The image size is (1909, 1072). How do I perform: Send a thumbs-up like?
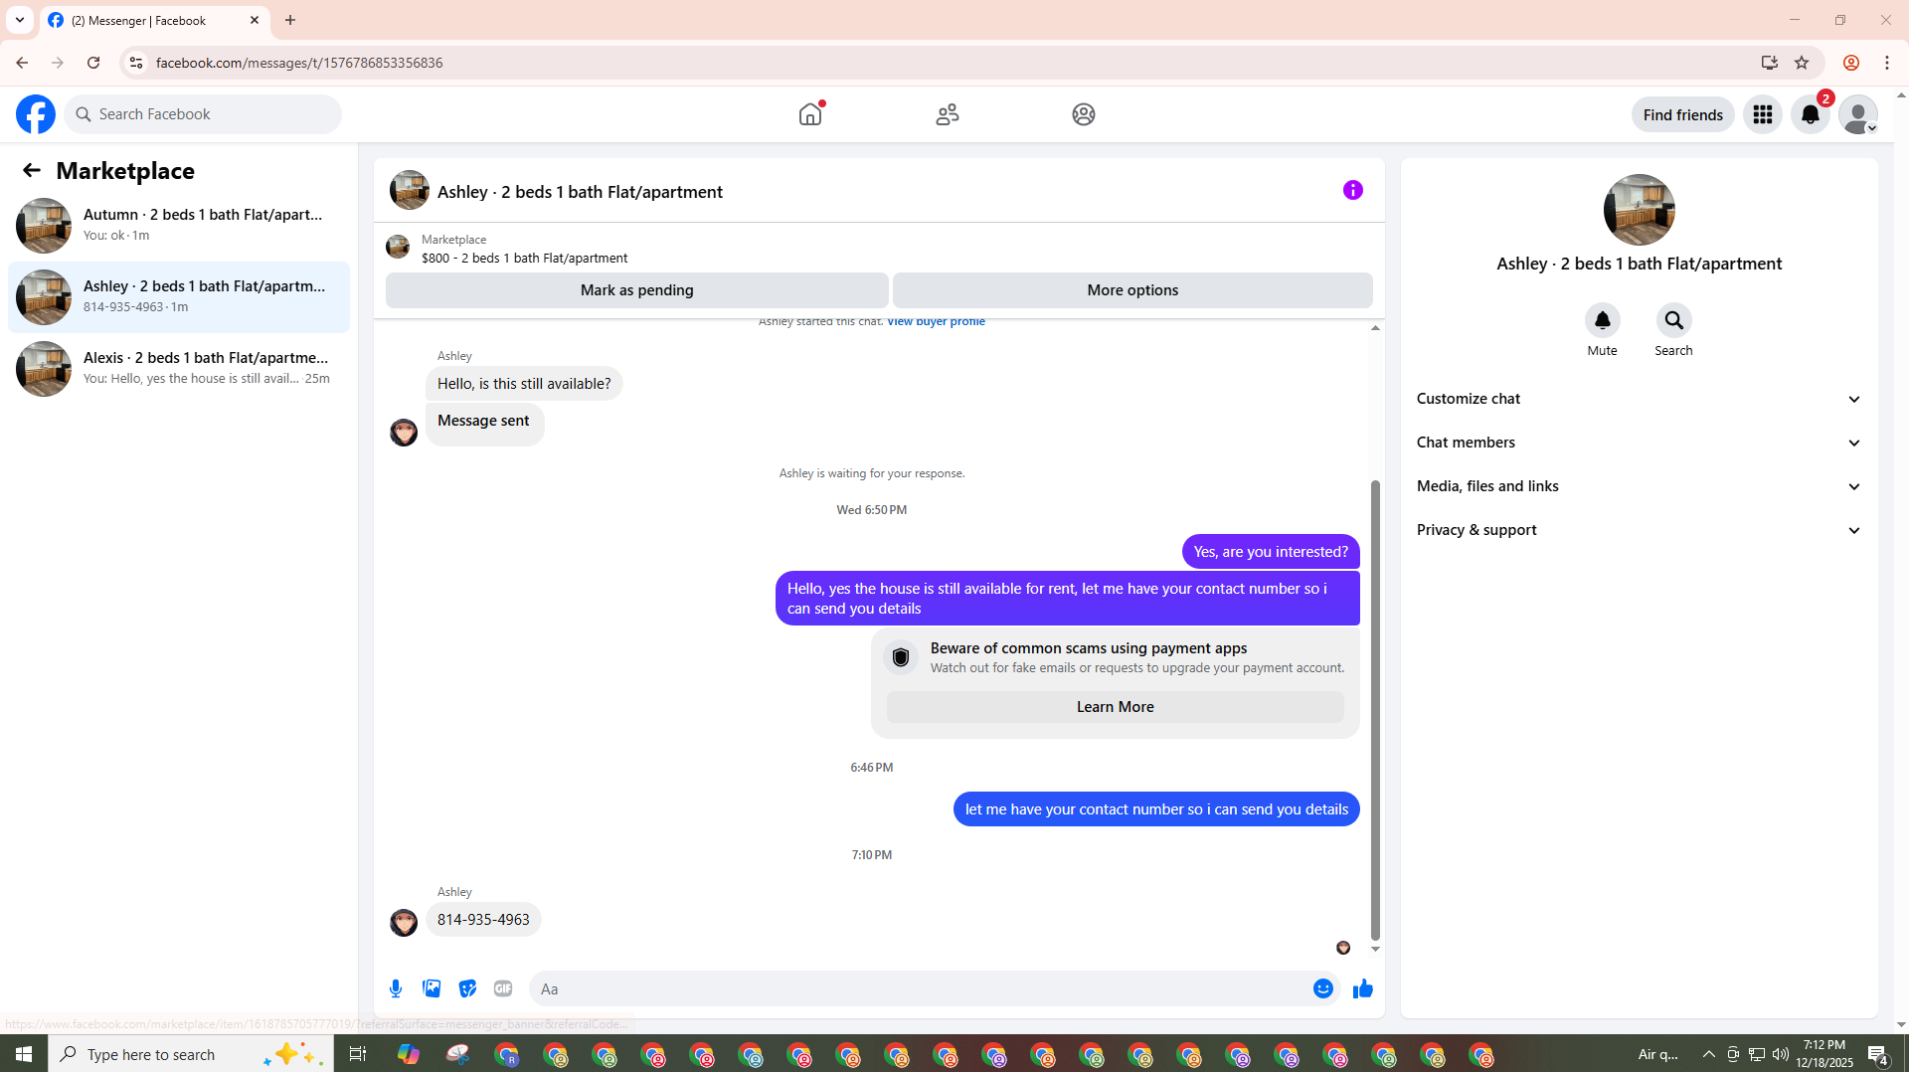click(x=1363, y=988)
